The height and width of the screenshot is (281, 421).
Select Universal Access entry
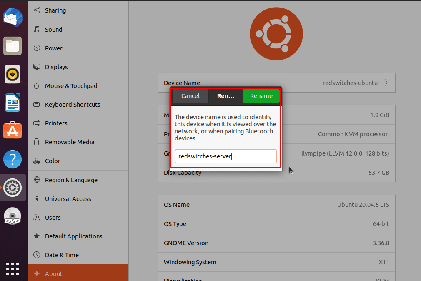tap(78, 199)
